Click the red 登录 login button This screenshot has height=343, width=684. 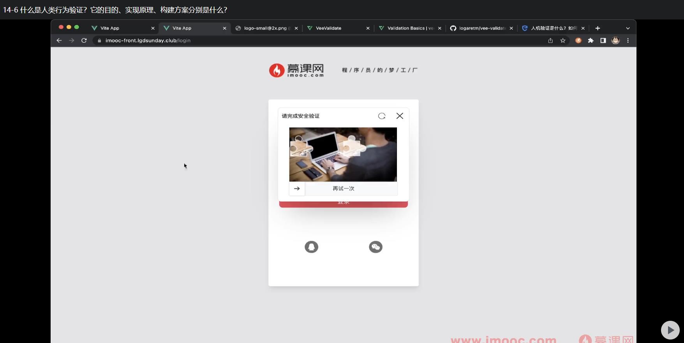[344, 204]
